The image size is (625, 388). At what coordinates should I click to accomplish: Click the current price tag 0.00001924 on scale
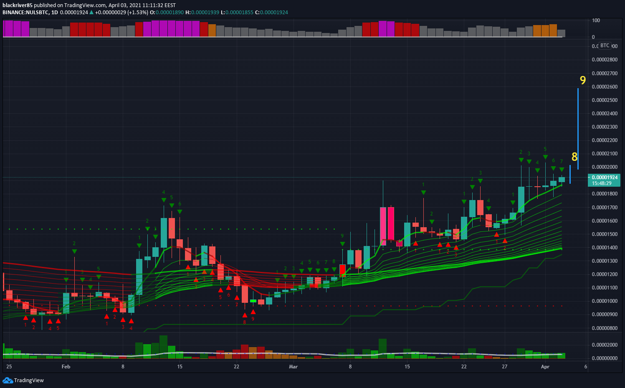[605, 178]
